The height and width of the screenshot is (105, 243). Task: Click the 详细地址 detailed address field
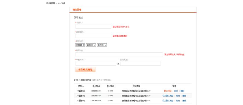119,54
